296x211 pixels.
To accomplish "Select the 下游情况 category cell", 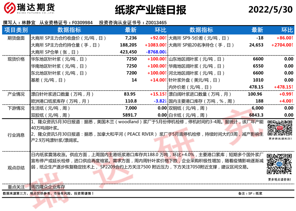I will click(x=16, y=108).
